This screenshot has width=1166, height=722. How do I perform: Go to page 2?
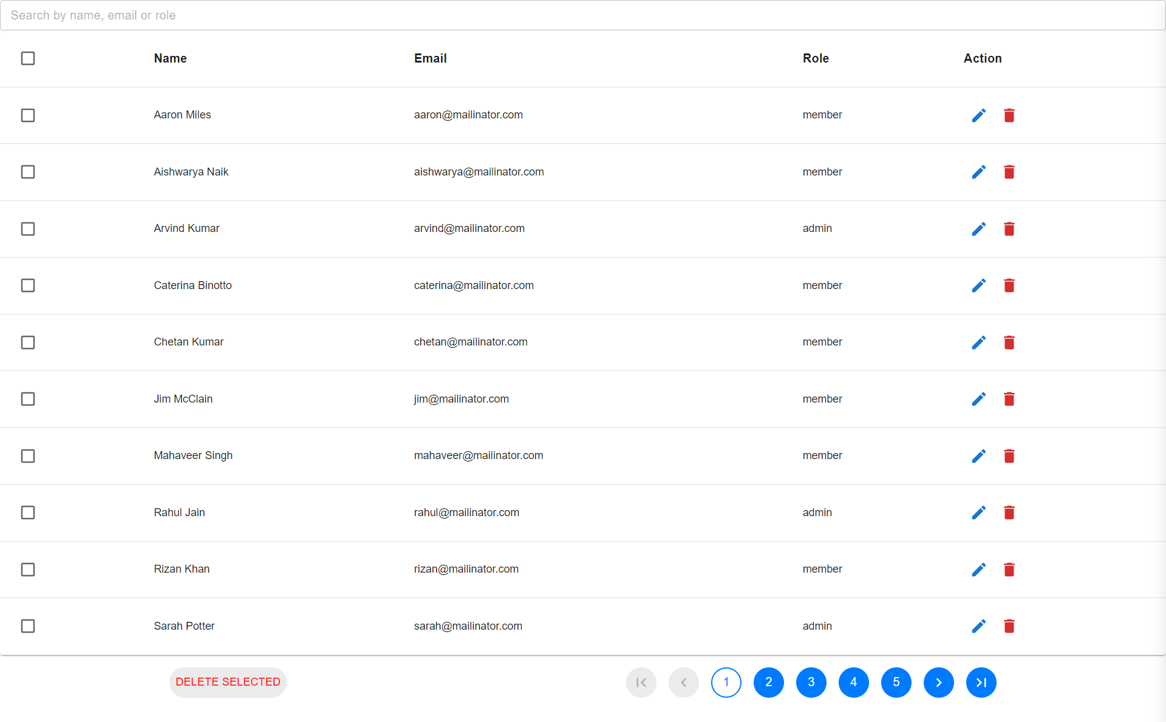(x=768, y=683)
